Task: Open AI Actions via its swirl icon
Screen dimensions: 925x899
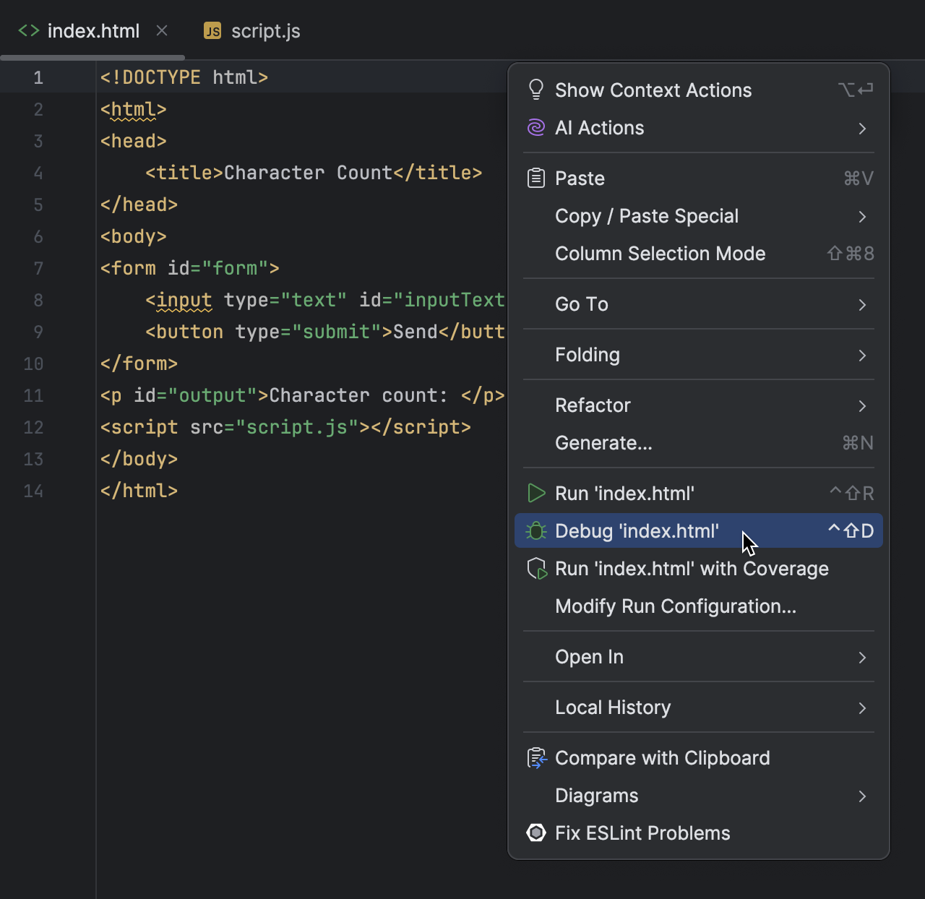Action: (536, 127)
